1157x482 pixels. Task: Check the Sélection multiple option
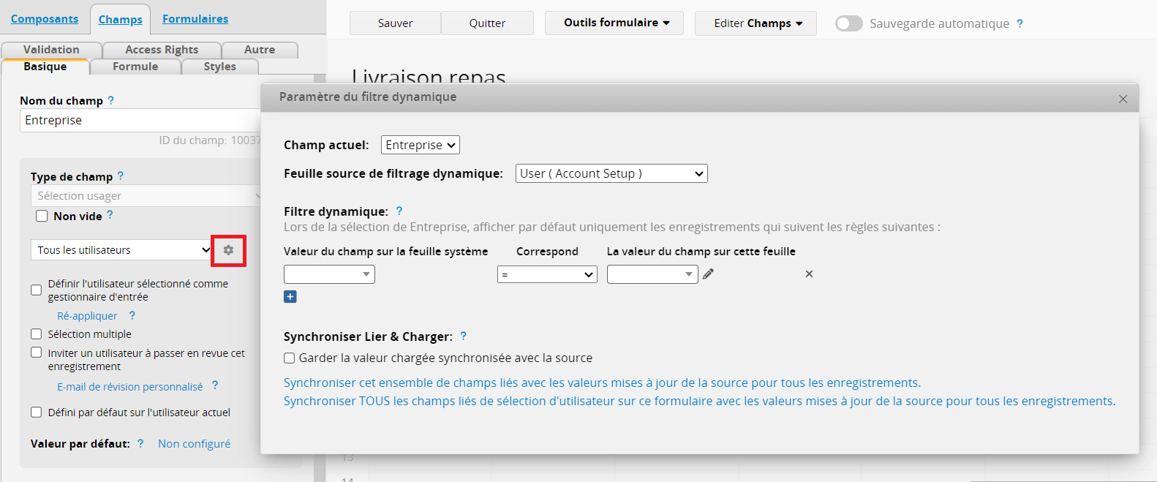37,334
